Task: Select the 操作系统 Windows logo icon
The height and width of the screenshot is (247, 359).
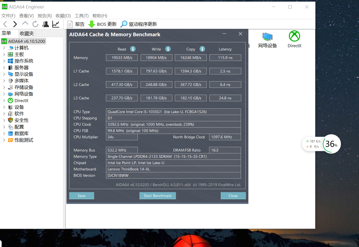Action: [10, 61]
